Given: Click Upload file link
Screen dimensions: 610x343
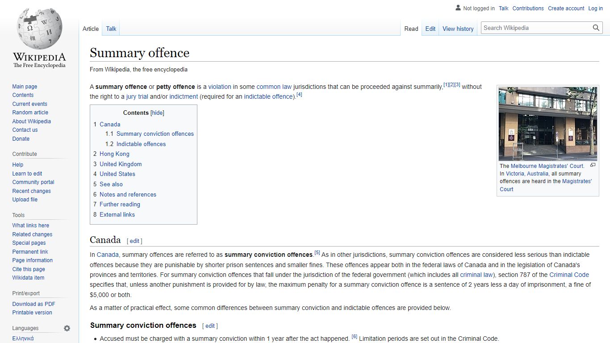Looking at the screenshot, I should click(x=25, y=200).
